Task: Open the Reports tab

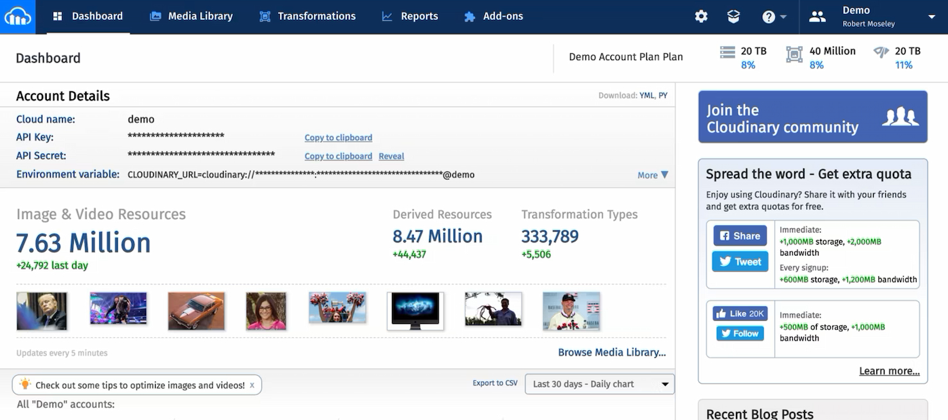Action: point(409,17)
